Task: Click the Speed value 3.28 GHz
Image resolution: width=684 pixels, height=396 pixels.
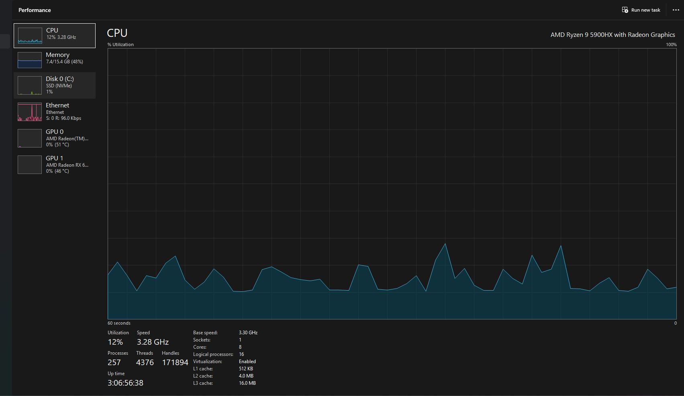Action: pyautogui.click(x=153, y=342)
